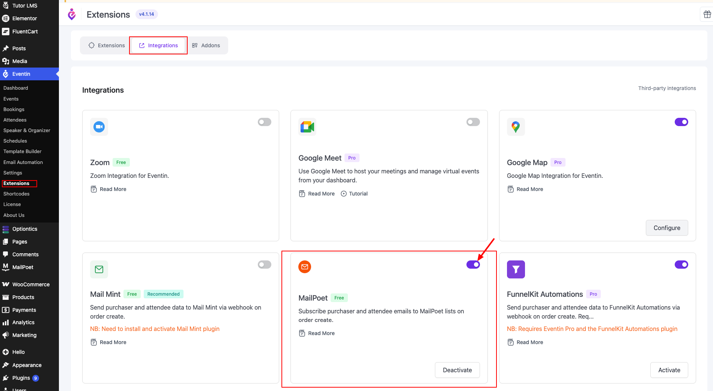
Task: Open MailPoet Read More link
Action: point(317,333)
